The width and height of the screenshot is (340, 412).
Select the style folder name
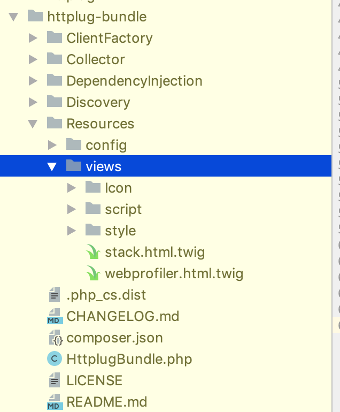tap(120, 231)
